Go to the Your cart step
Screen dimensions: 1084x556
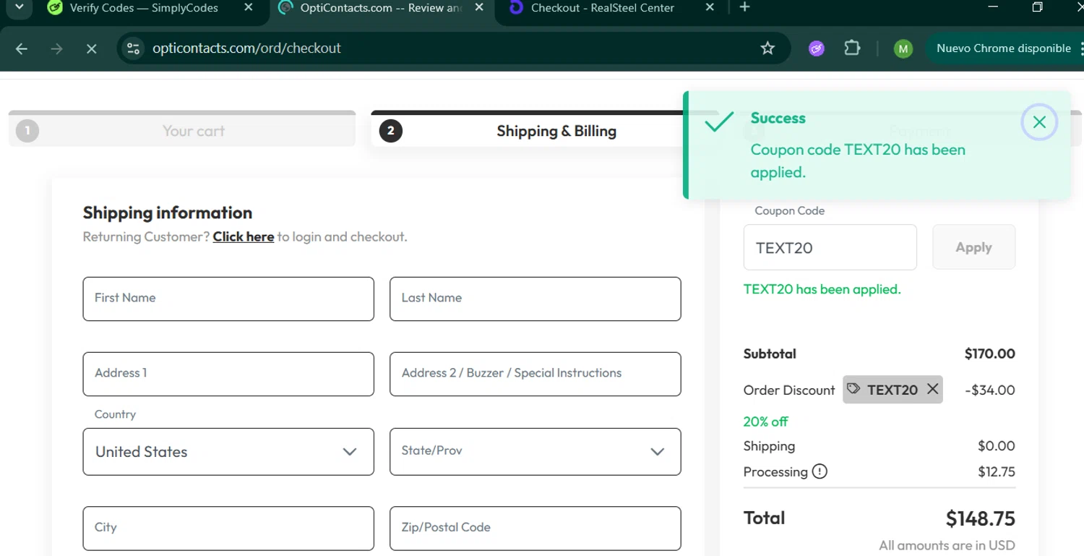pyautogui.click(x=182, y=131)
